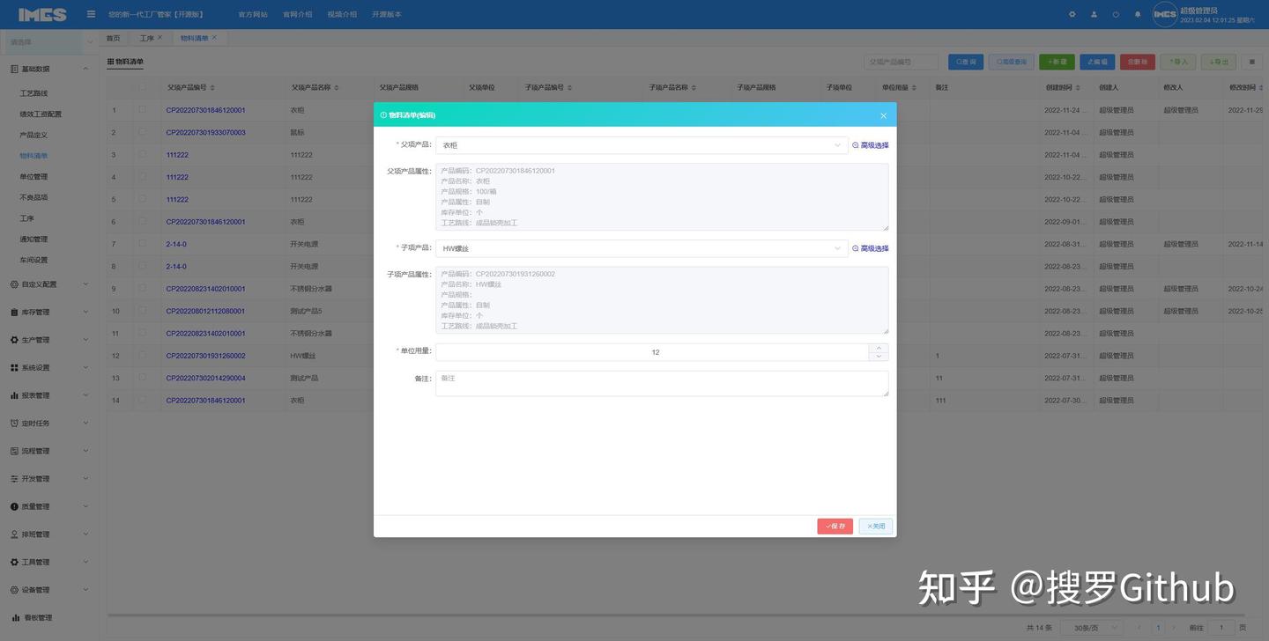This screenshot has height=641, width=1269.
Task: Open the settings gear in the top bar
Action: [x=1072, y=14]
